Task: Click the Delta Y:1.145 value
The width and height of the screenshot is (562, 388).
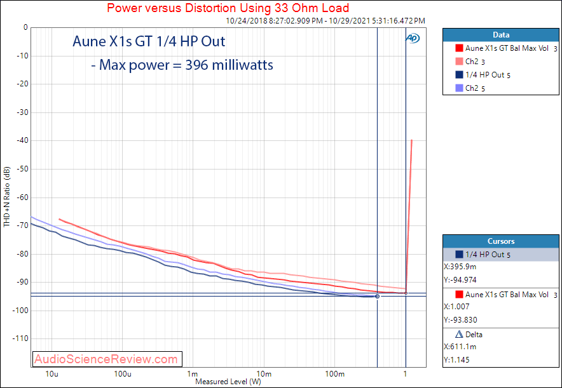Action: coord(456,359)
